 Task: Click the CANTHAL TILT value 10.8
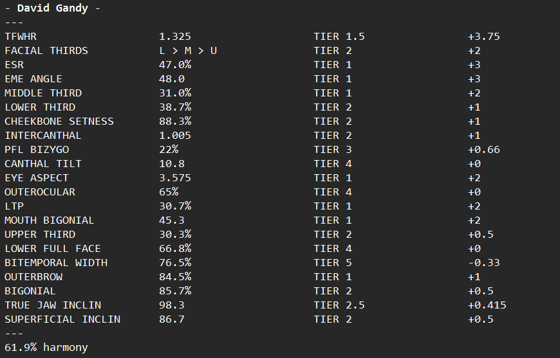pos(172,164)
